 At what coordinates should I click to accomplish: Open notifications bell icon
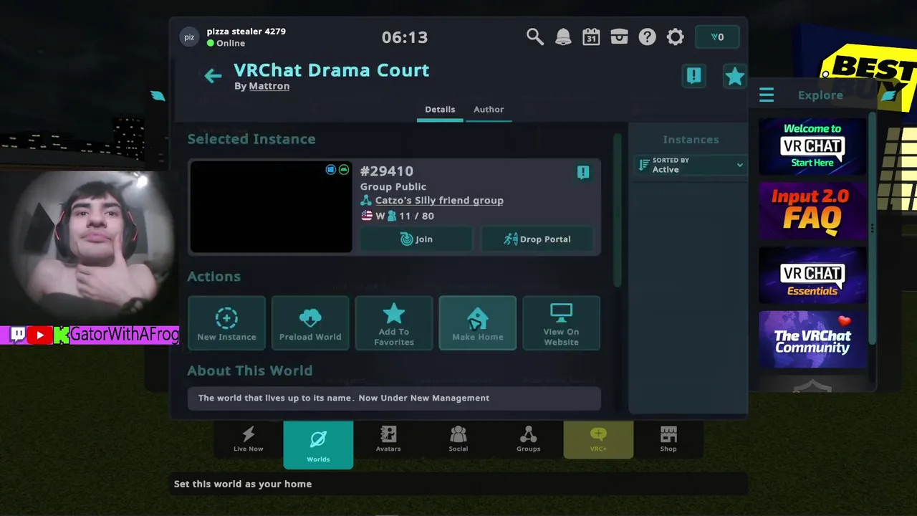[563, 37]
